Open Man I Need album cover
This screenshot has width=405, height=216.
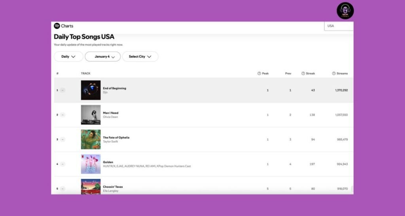(91, 115)
